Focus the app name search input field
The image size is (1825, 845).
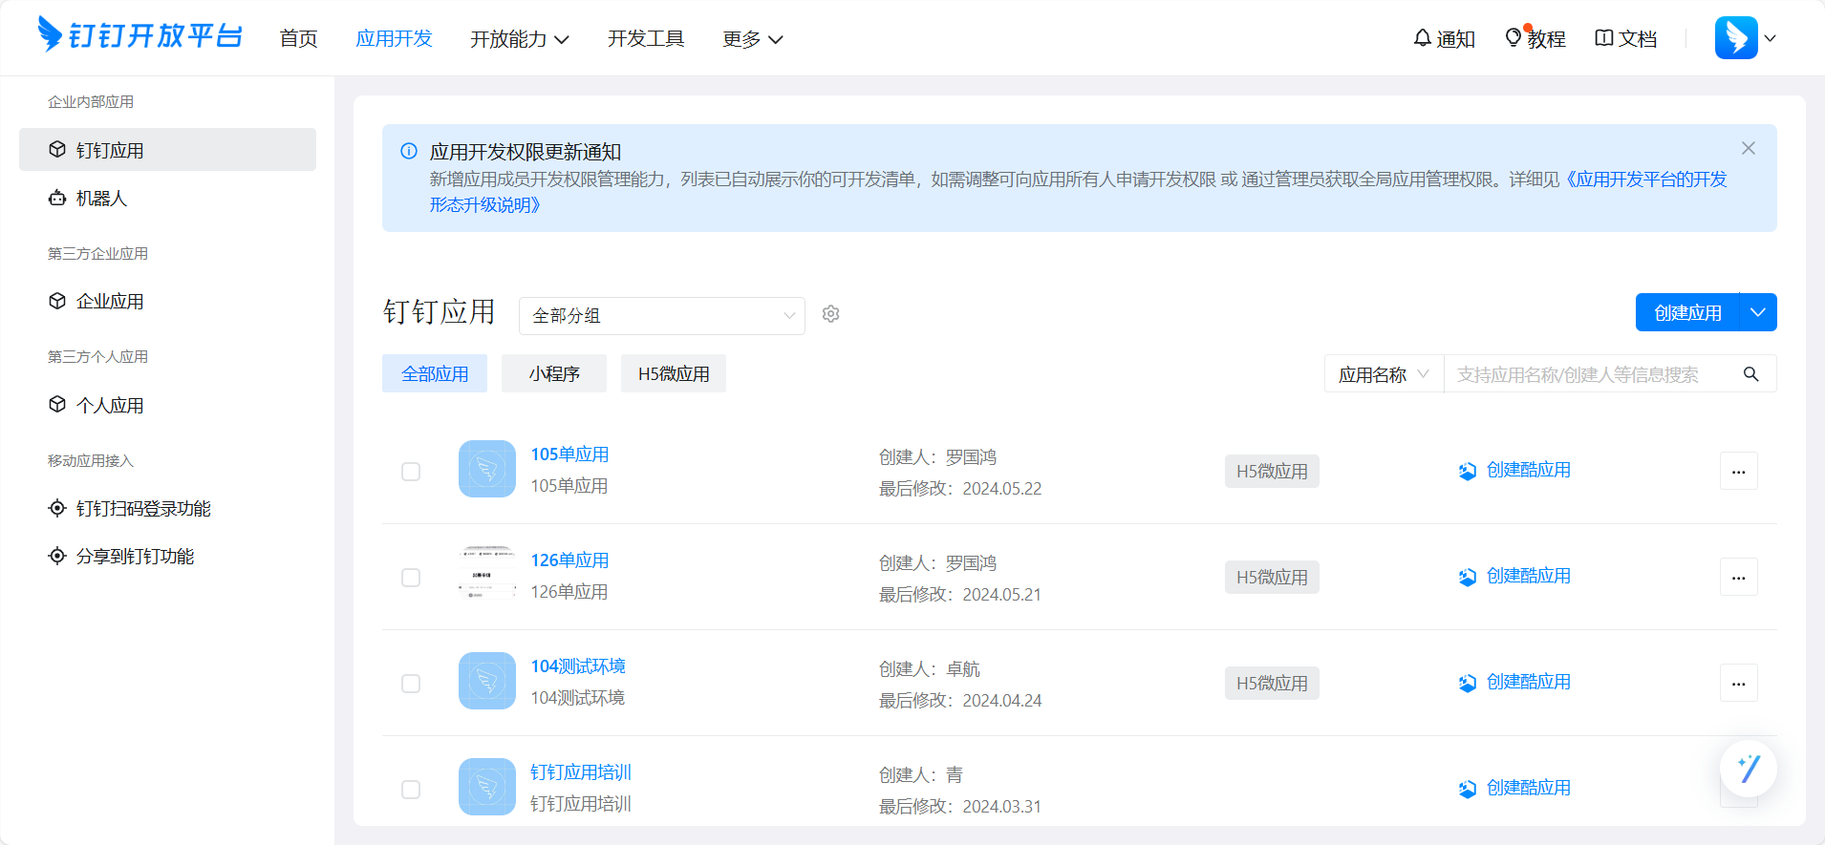click(1591, 374)
